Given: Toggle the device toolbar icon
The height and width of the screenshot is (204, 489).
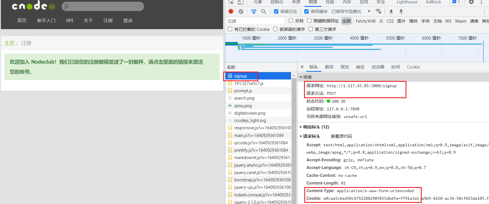Looking at the screenshot, I should (x=240, y=2).
